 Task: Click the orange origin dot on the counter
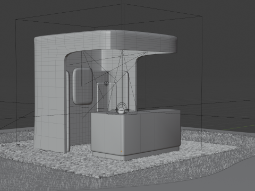click(x=121, y=151)
